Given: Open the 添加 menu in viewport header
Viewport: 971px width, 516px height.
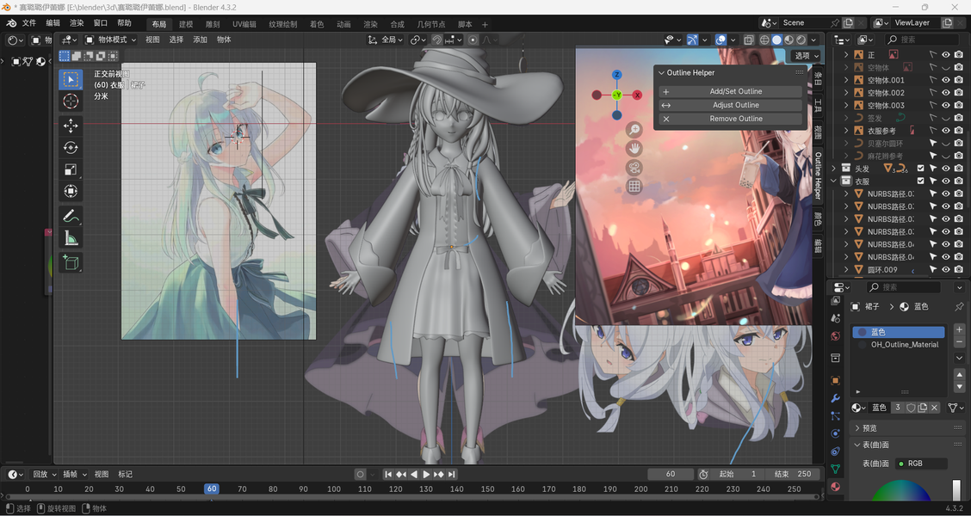Looking at the screenshot, I should pos(200,40).
